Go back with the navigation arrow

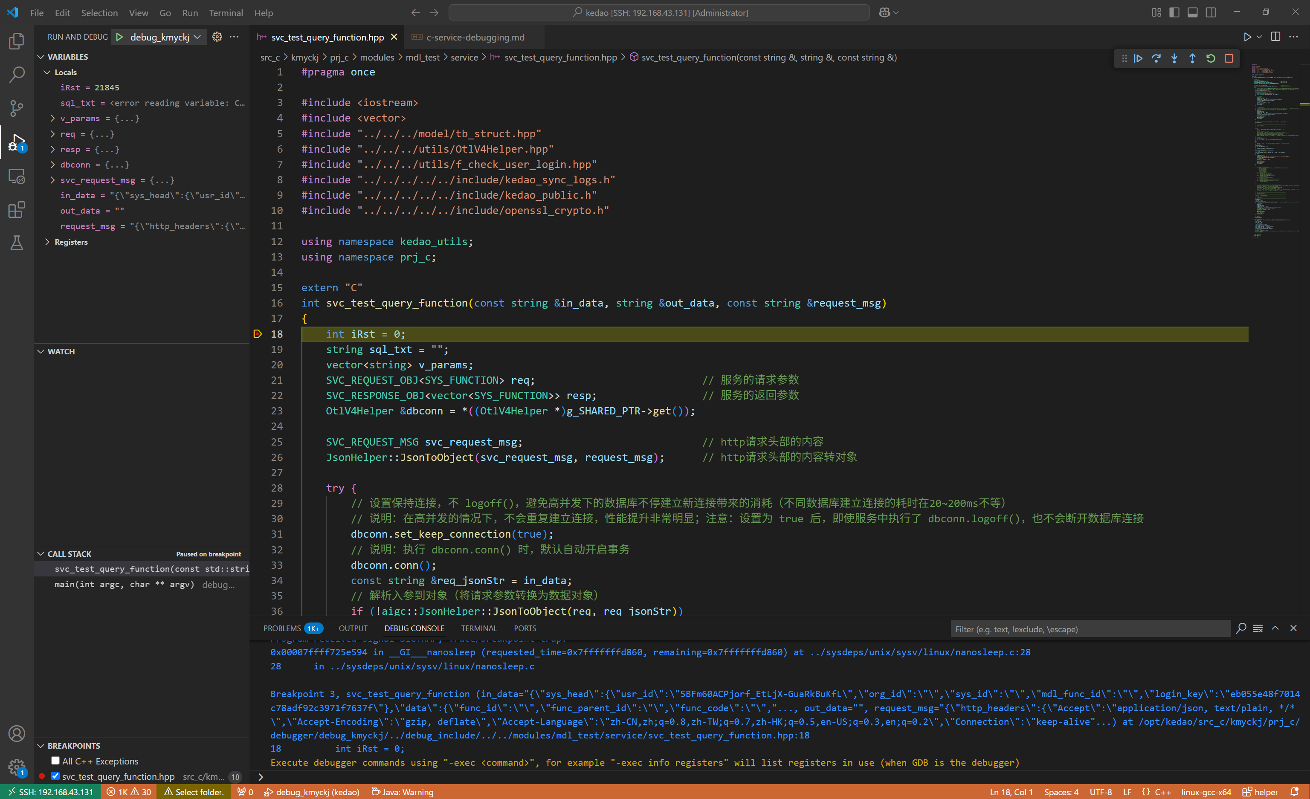click(x=416, y=13)
